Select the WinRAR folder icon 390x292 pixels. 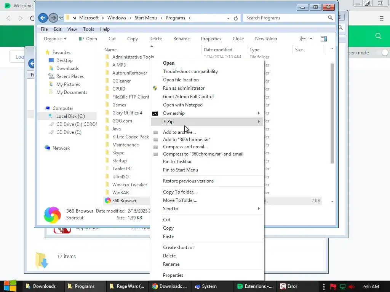coord(107,192)
